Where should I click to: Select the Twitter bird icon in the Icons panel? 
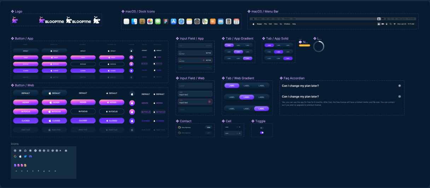[x=25, y=156]
